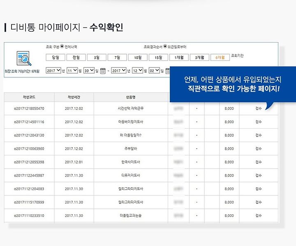This screenshot has width=296, height=246.
Task: Click the 조회기간 label
Action: coord(237,55)
